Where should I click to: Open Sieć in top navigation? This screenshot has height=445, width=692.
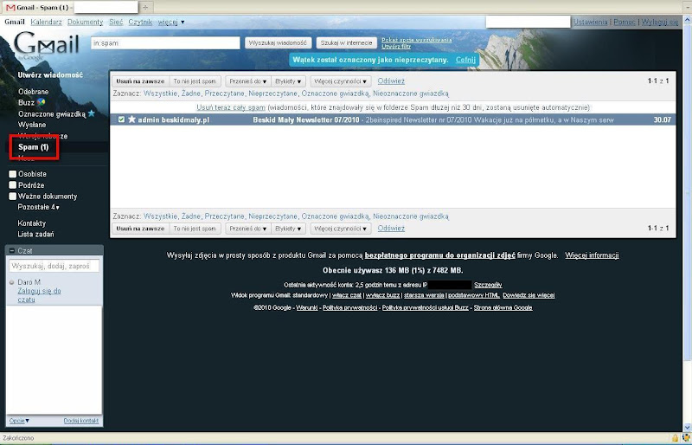(x=116, y=22)
